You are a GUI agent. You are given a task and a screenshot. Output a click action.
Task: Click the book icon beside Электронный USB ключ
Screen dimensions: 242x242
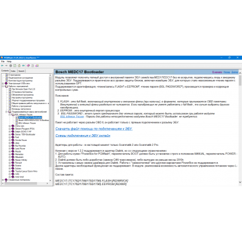click(6, 83)
